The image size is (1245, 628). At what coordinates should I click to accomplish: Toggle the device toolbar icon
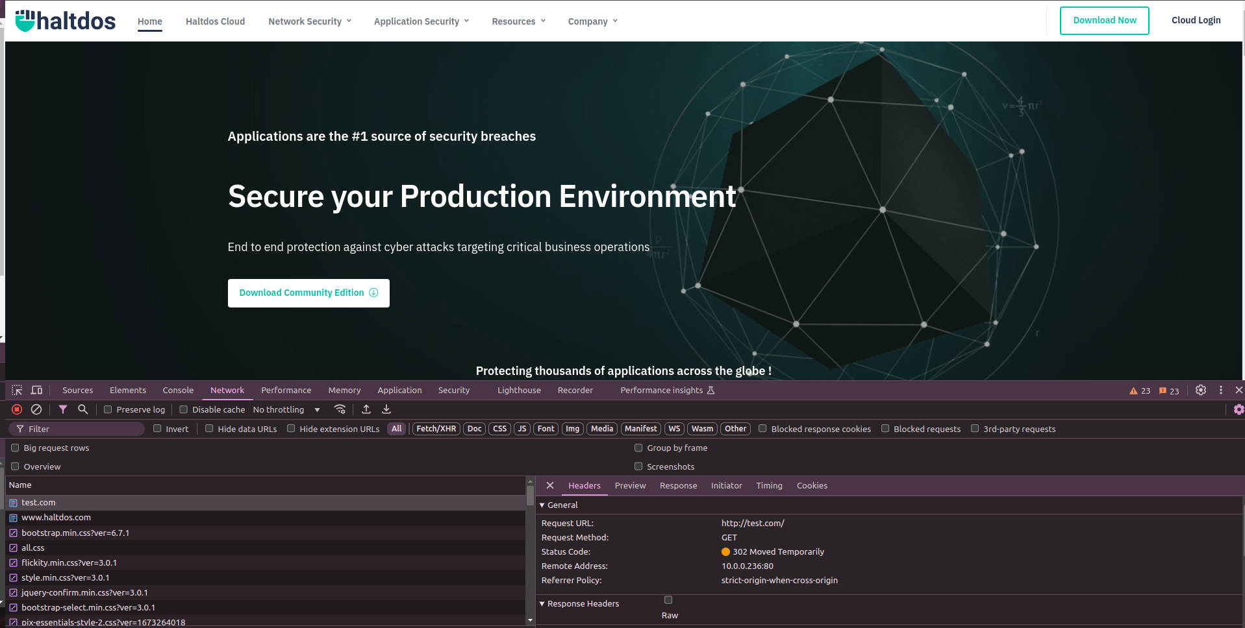37,390
